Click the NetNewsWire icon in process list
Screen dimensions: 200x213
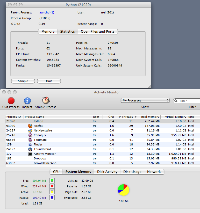[x=30, y=130]
